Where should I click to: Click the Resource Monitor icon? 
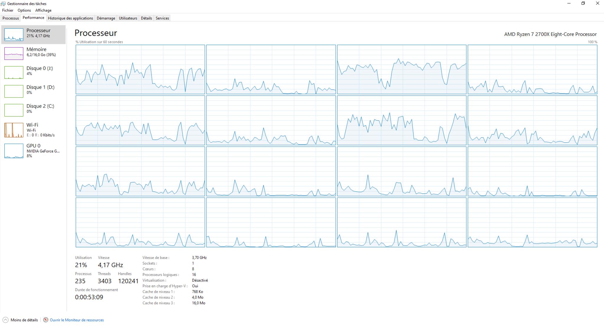pyautogui.click(x=46, y=320)
